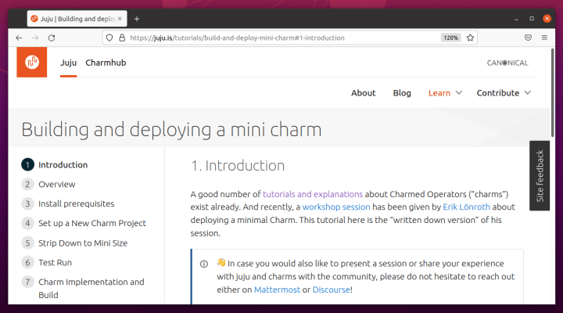This screenshot has height=313, width=563.
Task: Go to step 7 Charm Implementation and Build
Action: pos(83,288)
